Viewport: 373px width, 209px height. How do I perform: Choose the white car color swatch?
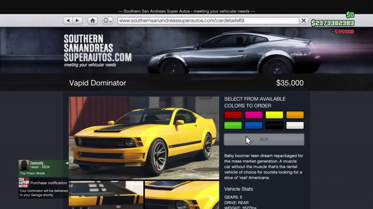coord(295,125)
